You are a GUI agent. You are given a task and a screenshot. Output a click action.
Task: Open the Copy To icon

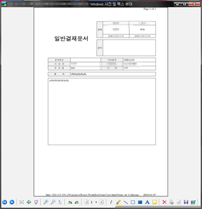click(x=179, y=202)
